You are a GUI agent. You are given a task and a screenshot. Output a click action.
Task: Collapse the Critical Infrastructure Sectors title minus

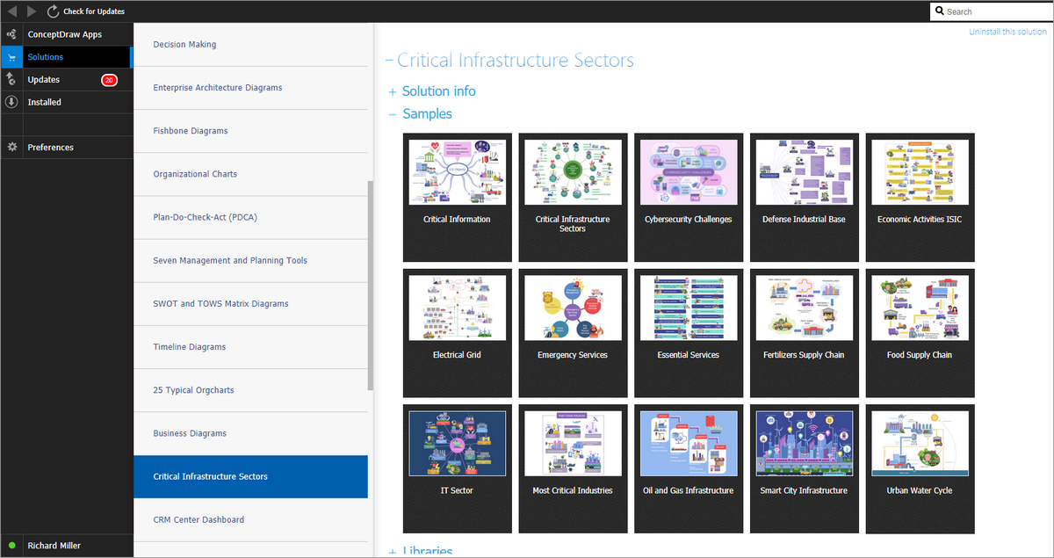(389, 62)
